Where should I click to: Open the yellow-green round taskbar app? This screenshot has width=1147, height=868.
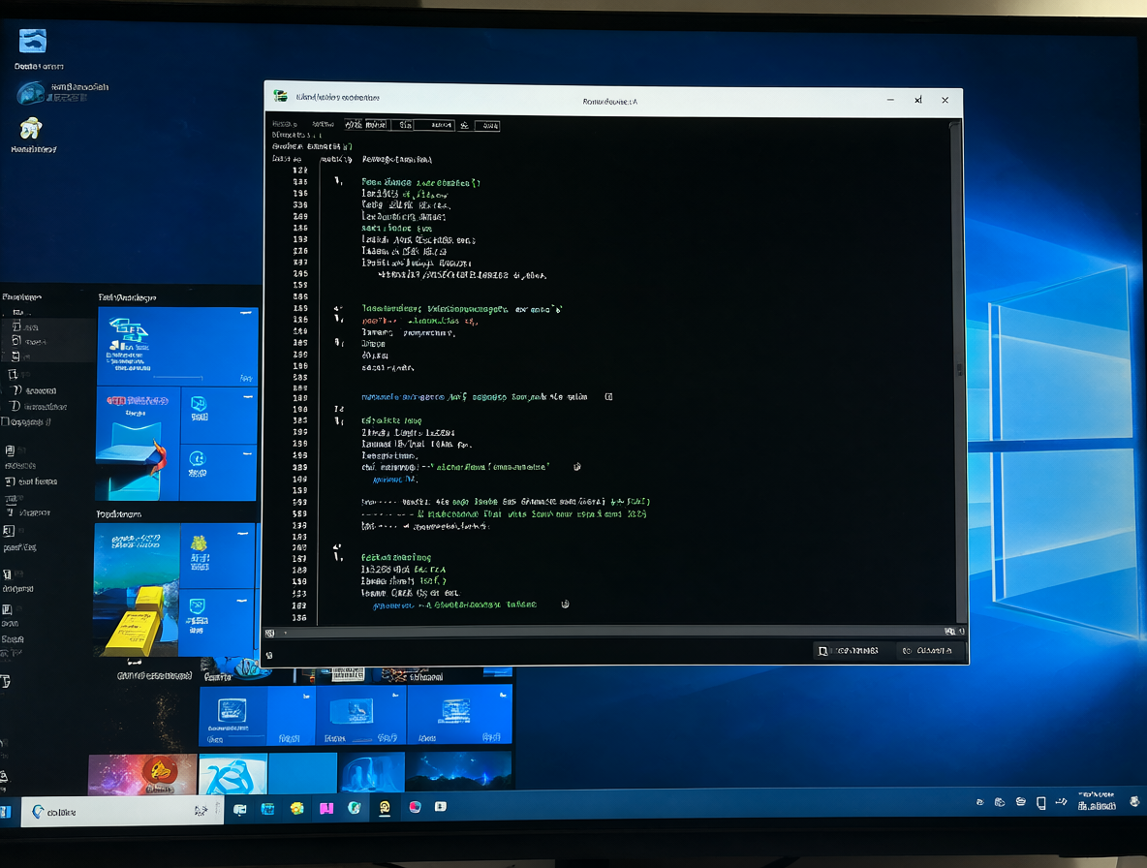click(296, 808)
